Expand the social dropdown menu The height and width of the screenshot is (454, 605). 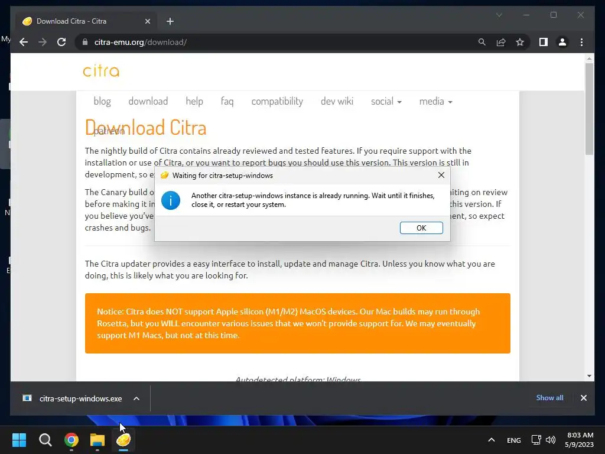(x=386, y=101)
